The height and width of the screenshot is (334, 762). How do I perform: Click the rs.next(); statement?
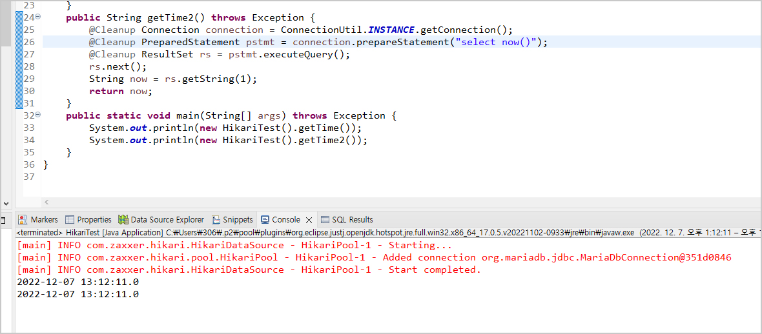[x=118, y=66]
